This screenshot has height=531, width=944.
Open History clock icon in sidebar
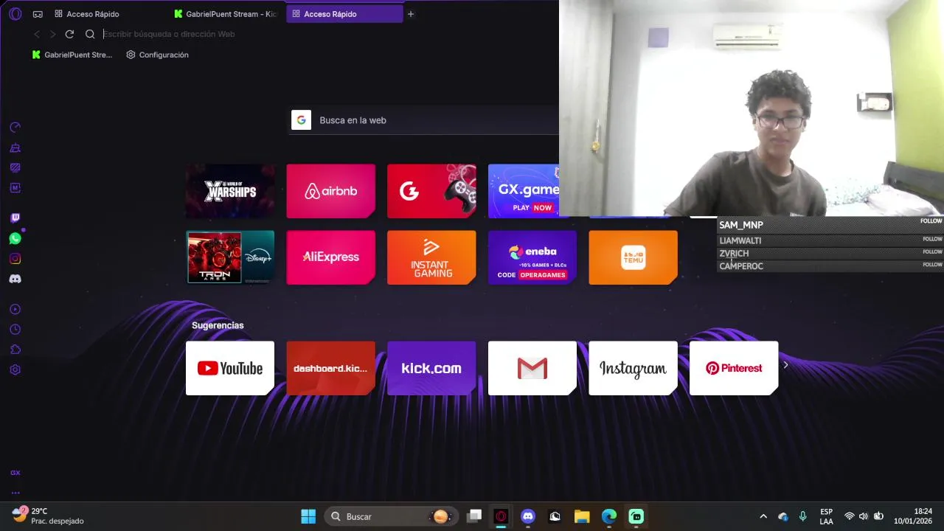15,330
